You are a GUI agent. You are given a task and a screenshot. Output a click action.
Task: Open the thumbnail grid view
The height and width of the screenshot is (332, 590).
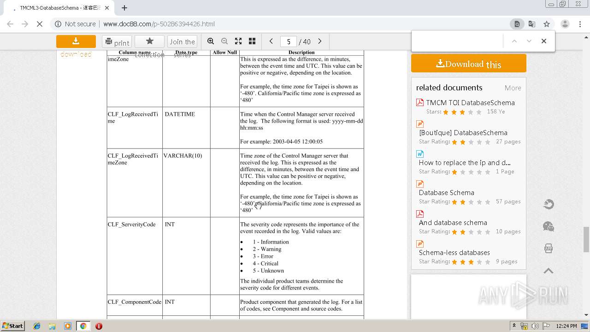252,41
